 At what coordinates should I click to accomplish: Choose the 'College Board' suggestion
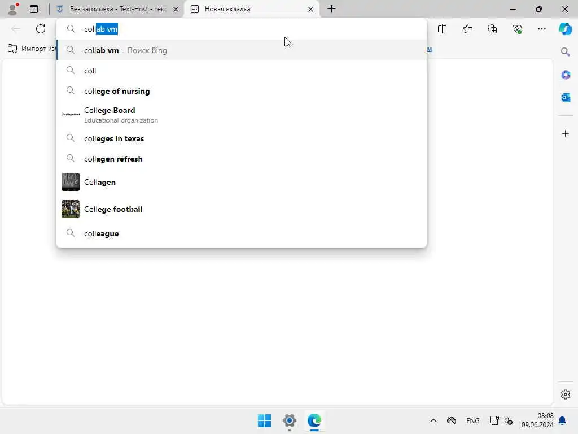coord(242,115)
